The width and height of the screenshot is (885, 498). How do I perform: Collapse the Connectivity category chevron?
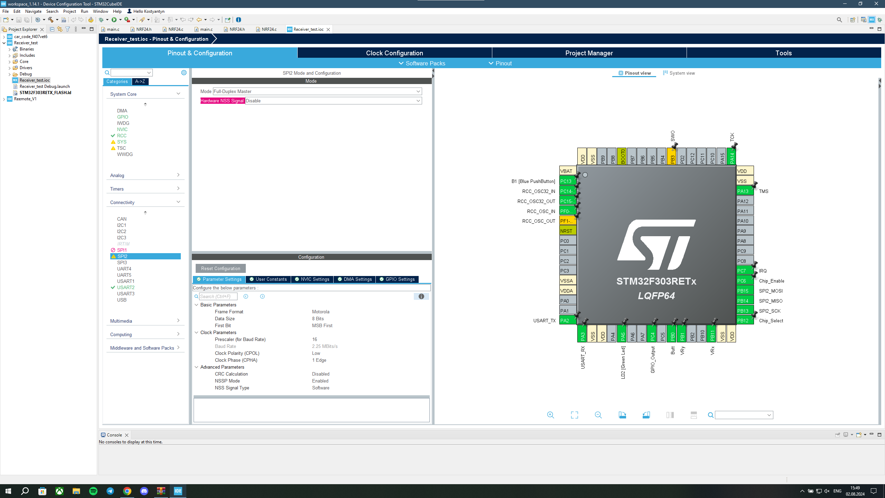178,202
